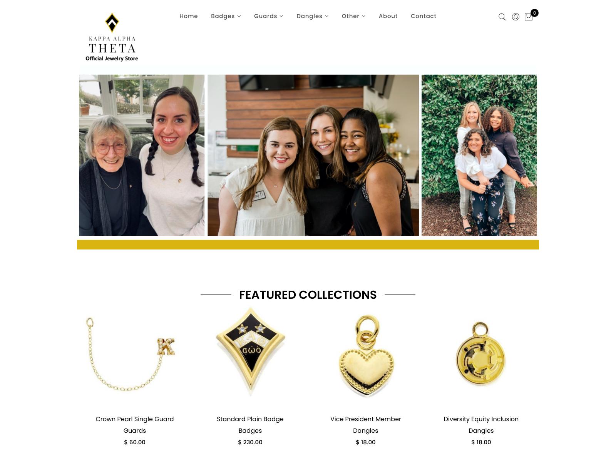Screen dimensions: 616x462
Task: Open the user account icon
Action: 516,17
